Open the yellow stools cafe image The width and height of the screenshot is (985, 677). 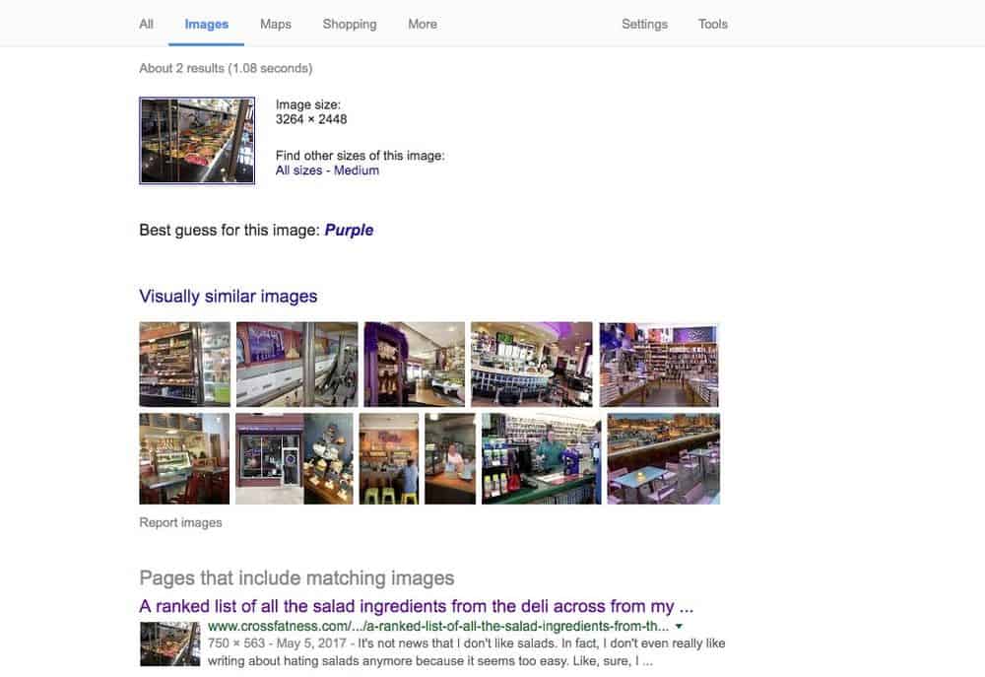(x=389, y=458)
